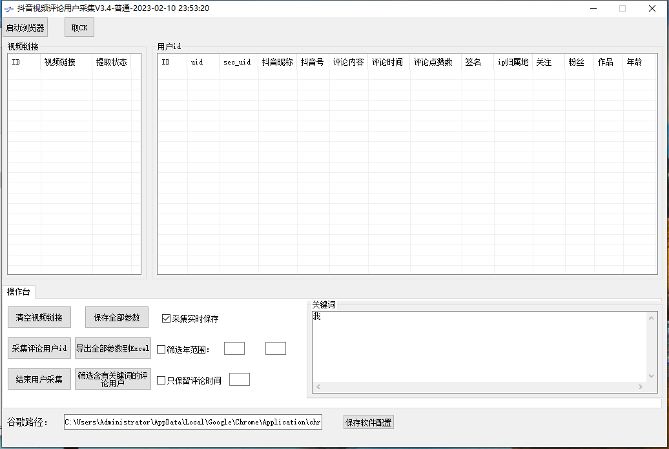Click ip归属地 column header
Image resolution: width=669 pixels, height=449 pixels.
coord(513,63)
